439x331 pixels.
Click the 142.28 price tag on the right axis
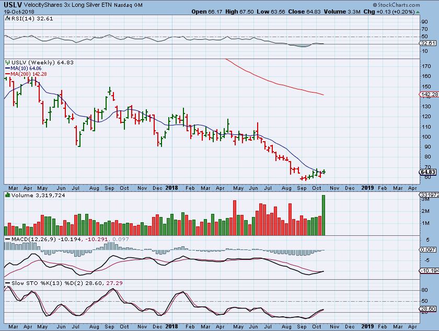[x=429, y=94]
